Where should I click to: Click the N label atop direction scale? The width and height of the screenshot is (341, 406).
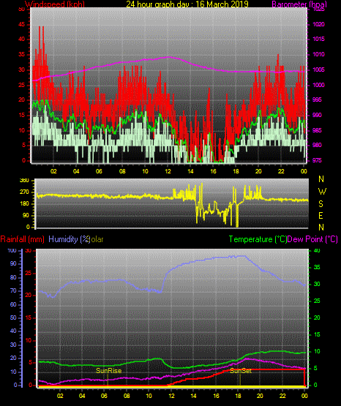click(x=321, y=179)
